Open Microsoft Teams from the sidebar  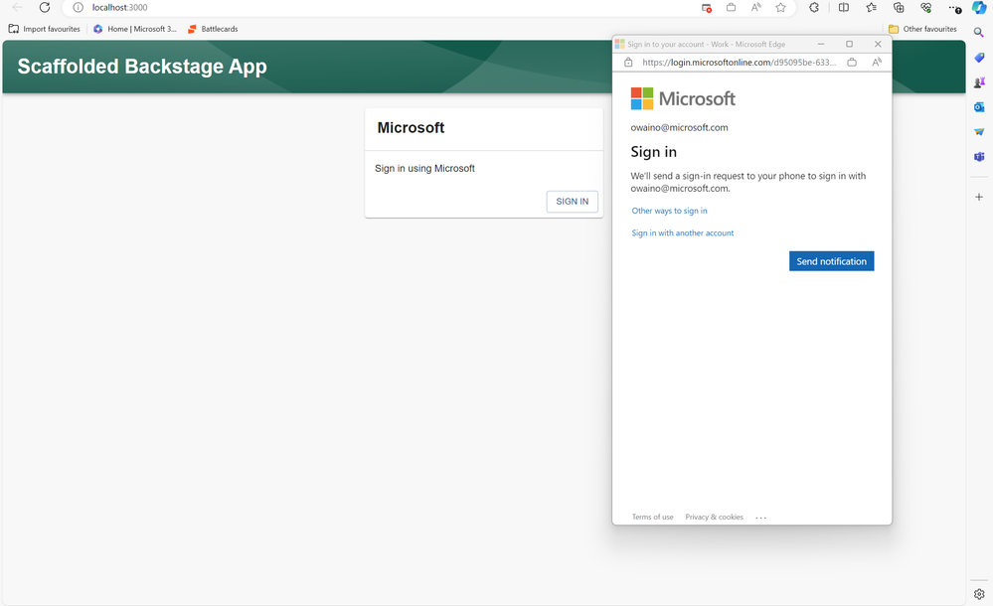pos(979,156)
